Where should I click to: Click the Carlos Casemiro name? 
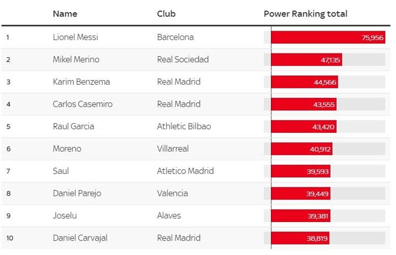click(x=82, y=104)
